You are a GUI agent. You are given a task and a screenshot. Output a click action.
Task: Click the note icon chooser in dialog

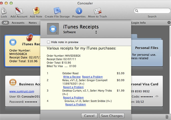tap(53, 29)
